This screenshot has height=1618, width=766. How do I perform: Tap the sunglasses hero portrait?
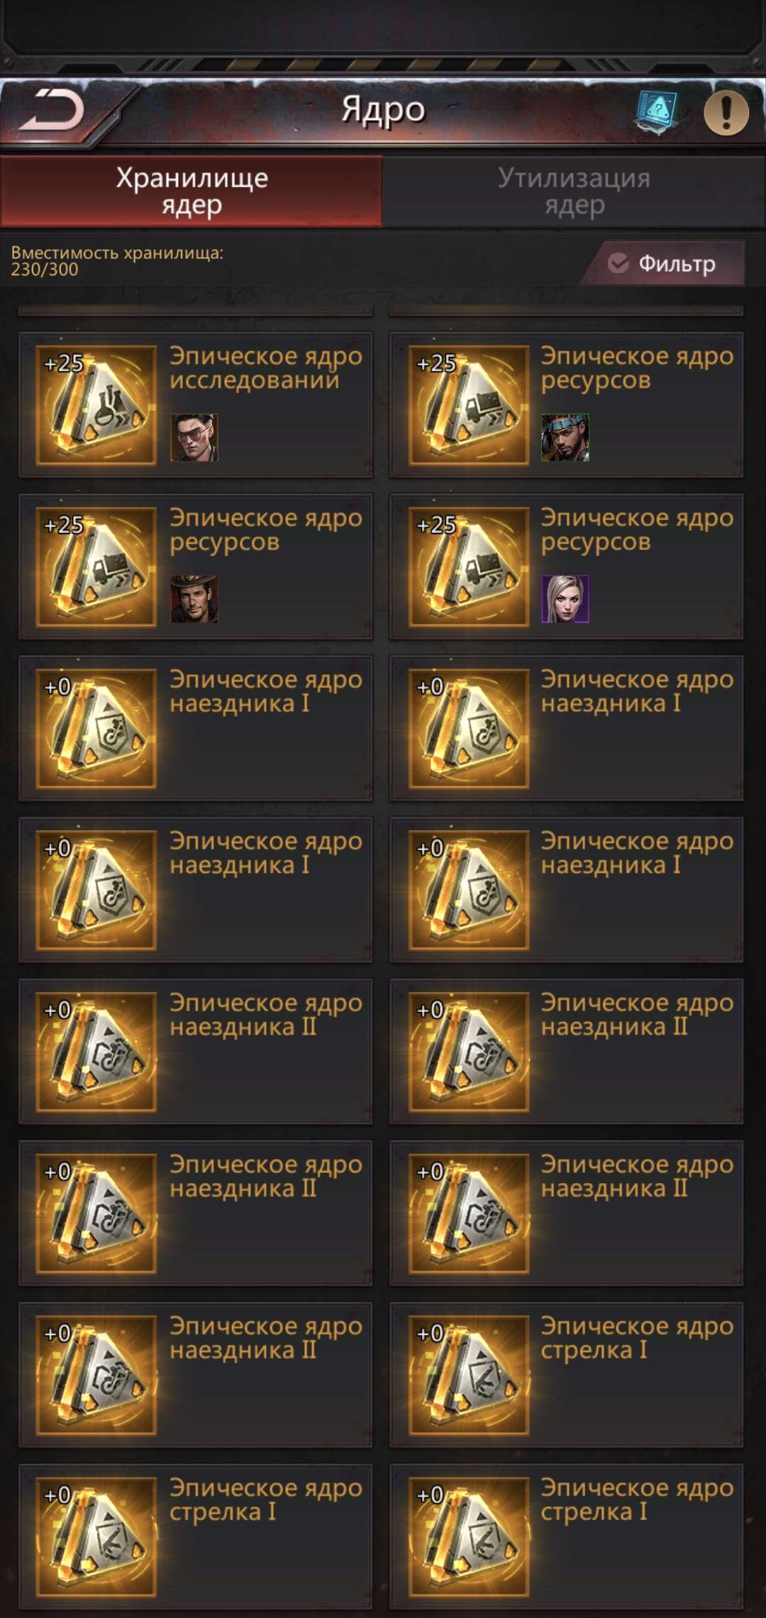[x=194, y=438]
